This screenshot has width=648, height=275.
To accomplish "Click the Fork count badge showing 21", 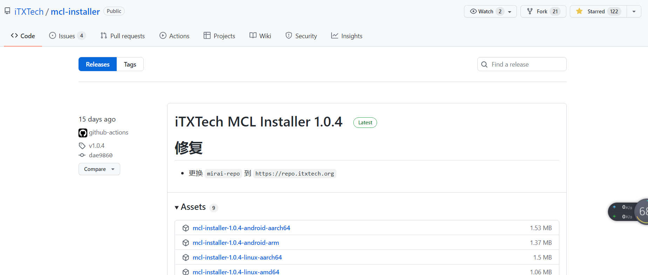I will coord(555,12).
